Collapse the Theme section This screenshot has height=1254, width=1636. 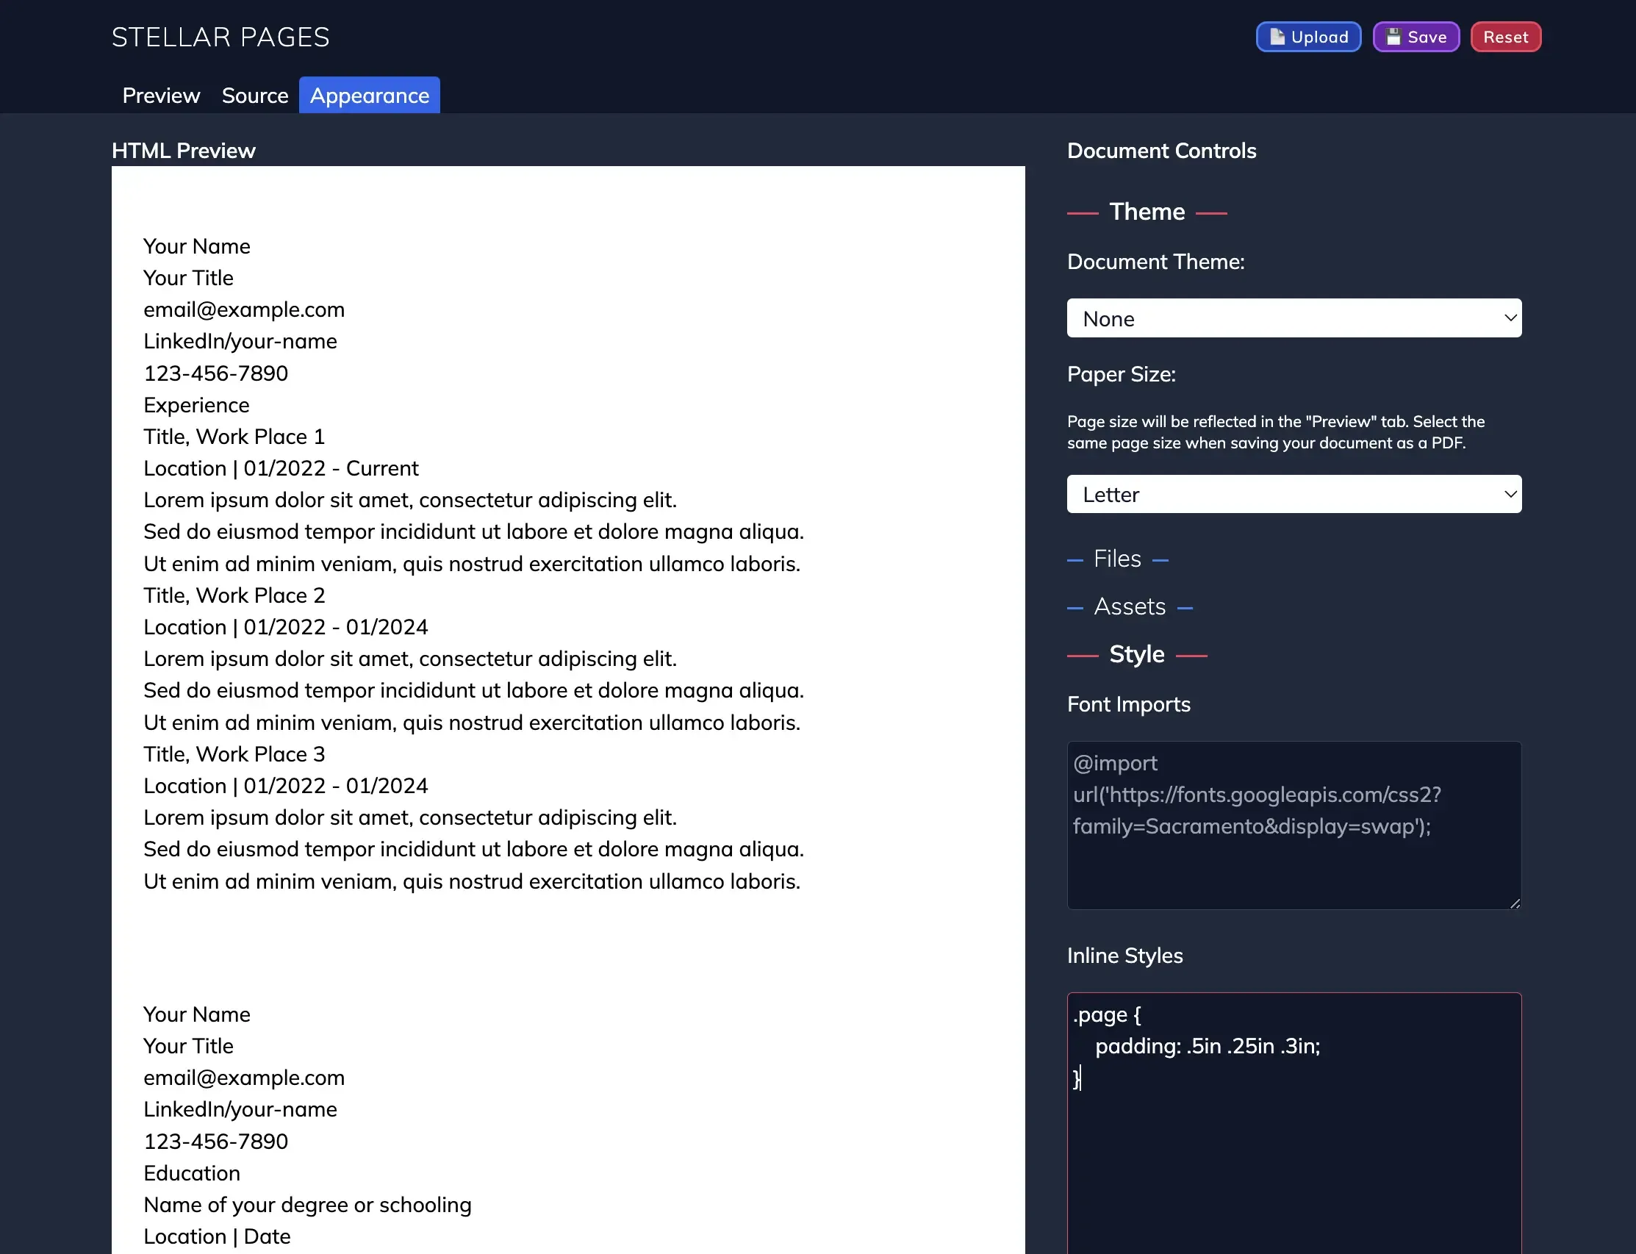(x=1147, y=211)
